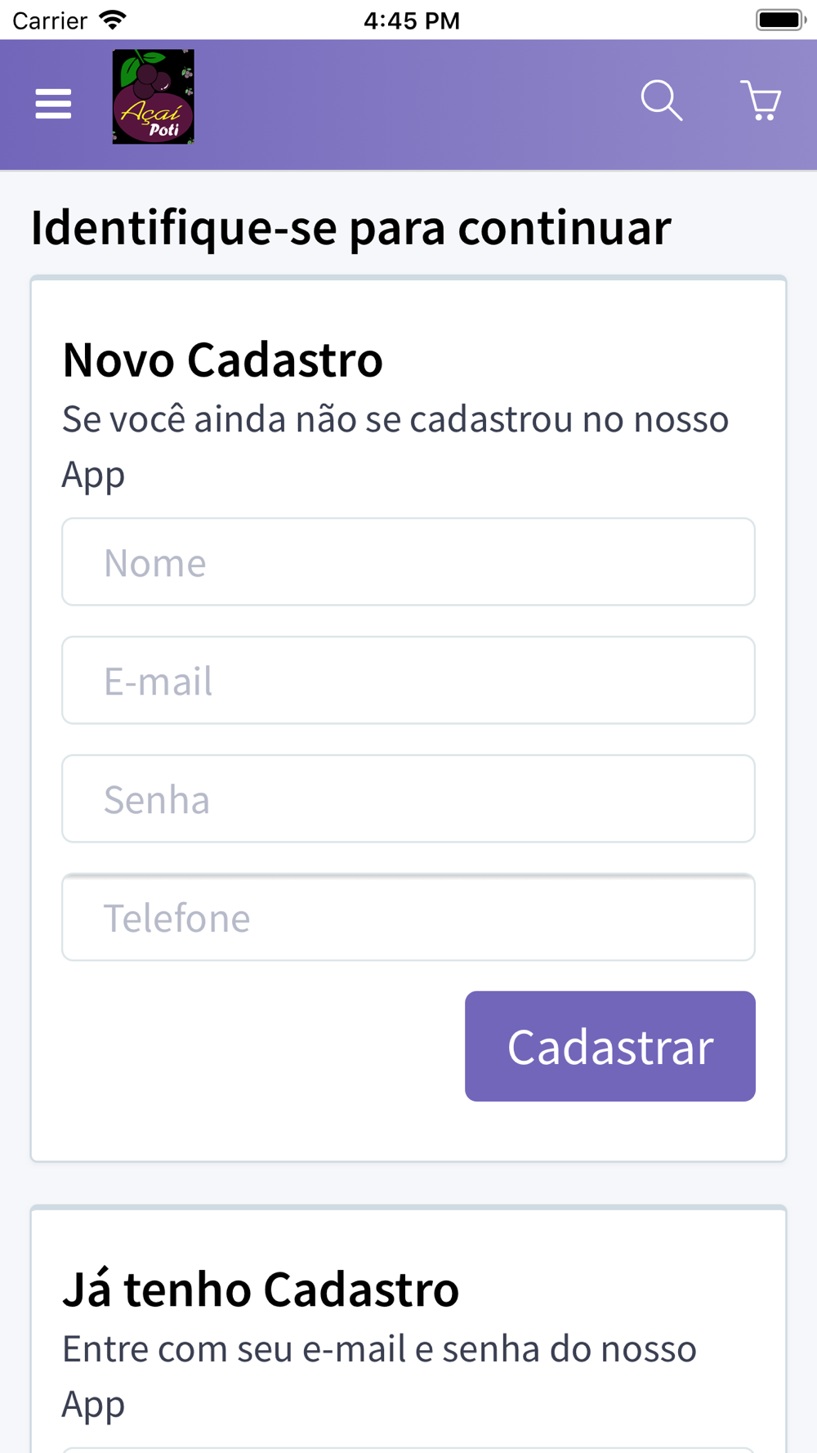Select the Senha password field
Viewport: 817px width, 1453px height.
(x=408, y=799)
